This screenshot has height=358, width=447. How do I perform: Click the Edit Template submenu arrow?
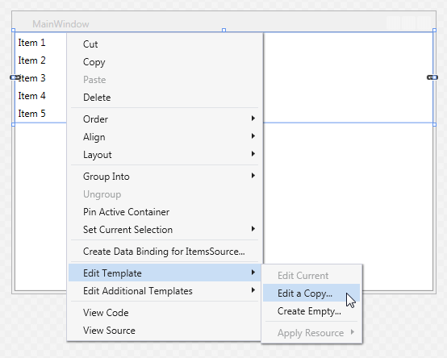pos(253,273)
